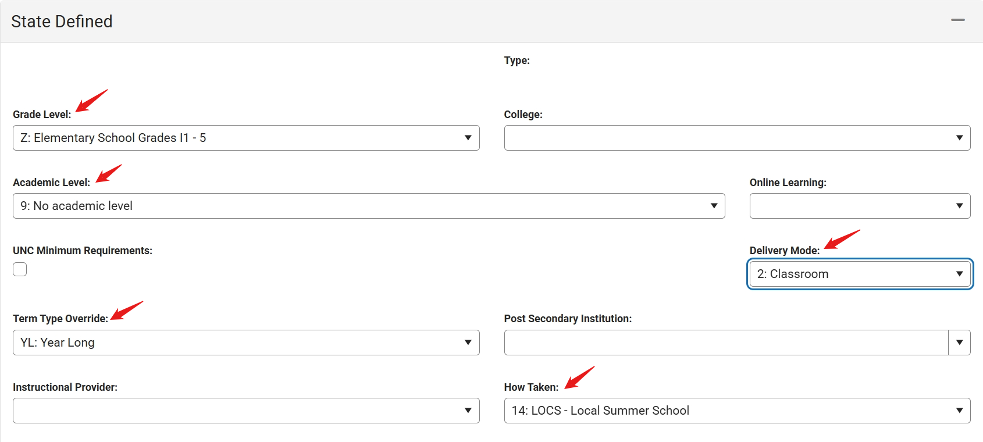Click the State Defined header title
Image resolution: width=983 pixels, height=442 pixels.
(62, 22)
